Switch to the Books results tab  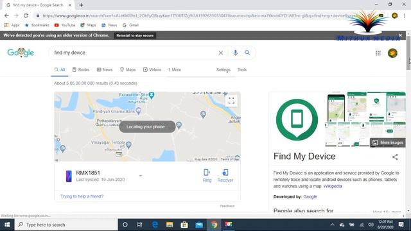pos(81,70)
